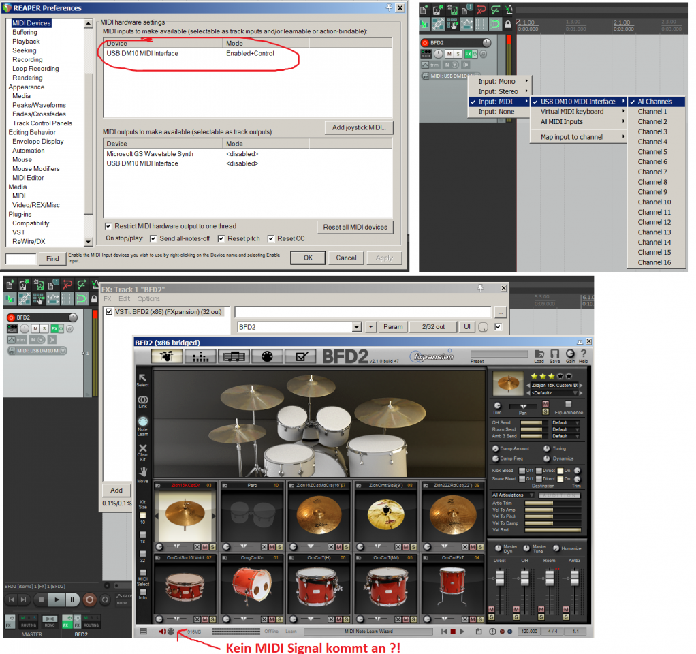Open the BFD2 drum kit page

click(167, 356)
